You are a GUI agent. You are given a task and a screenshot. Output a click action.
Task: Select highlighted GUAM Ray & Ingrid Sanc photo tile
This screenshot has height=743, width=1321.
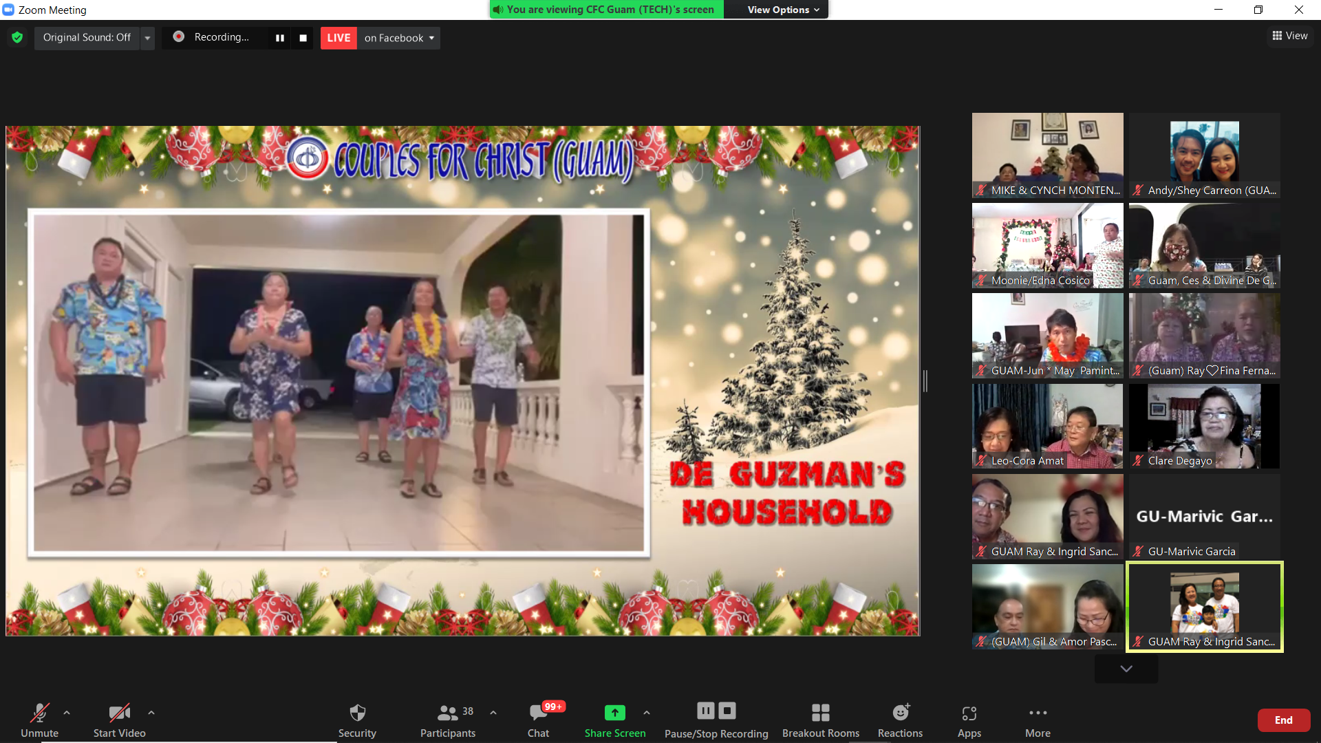pos(1204,607)
